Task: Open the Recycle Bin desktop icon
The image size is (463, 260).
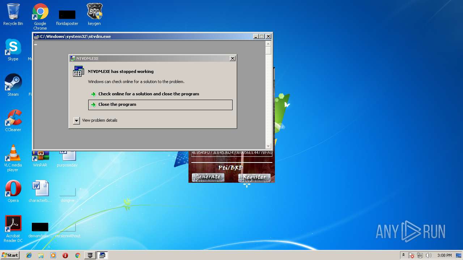Action: click(x=13, y=14)
